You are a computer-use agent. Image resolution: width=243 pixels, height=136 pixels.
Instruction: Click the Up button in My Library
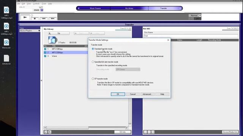pos(59,33)
